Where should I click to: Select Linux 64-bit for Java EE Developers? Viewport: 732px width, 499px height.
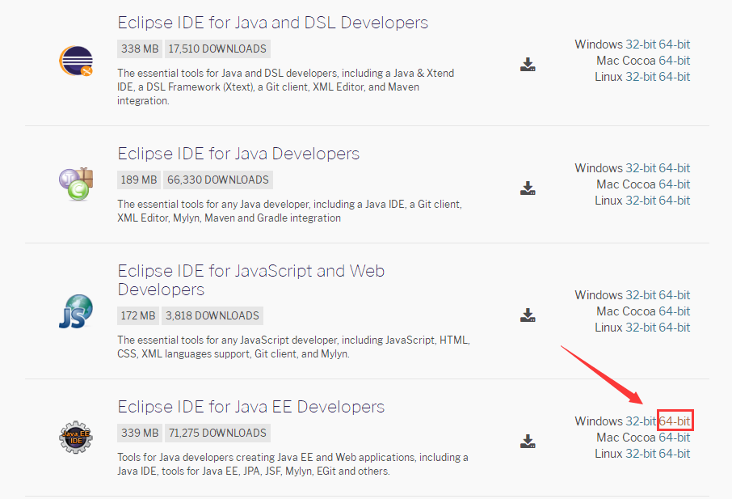point(674,454)
